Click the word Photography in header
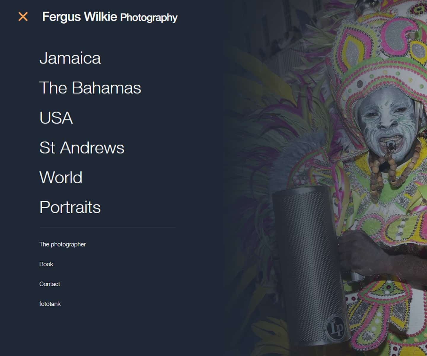 149,18
